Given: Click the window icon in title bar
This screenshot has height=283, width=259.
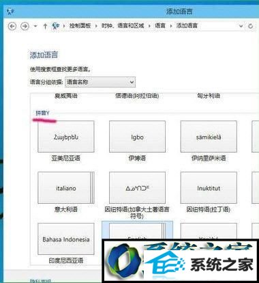Looking at the screenshot, I should (10, 12).
